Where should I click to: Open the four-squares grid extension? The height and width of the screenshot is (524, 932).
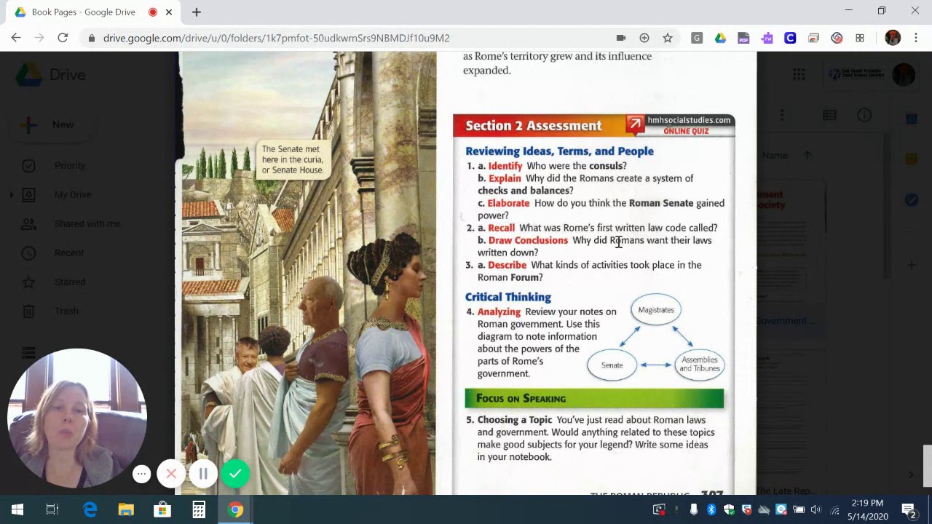[x=860, y=38]
